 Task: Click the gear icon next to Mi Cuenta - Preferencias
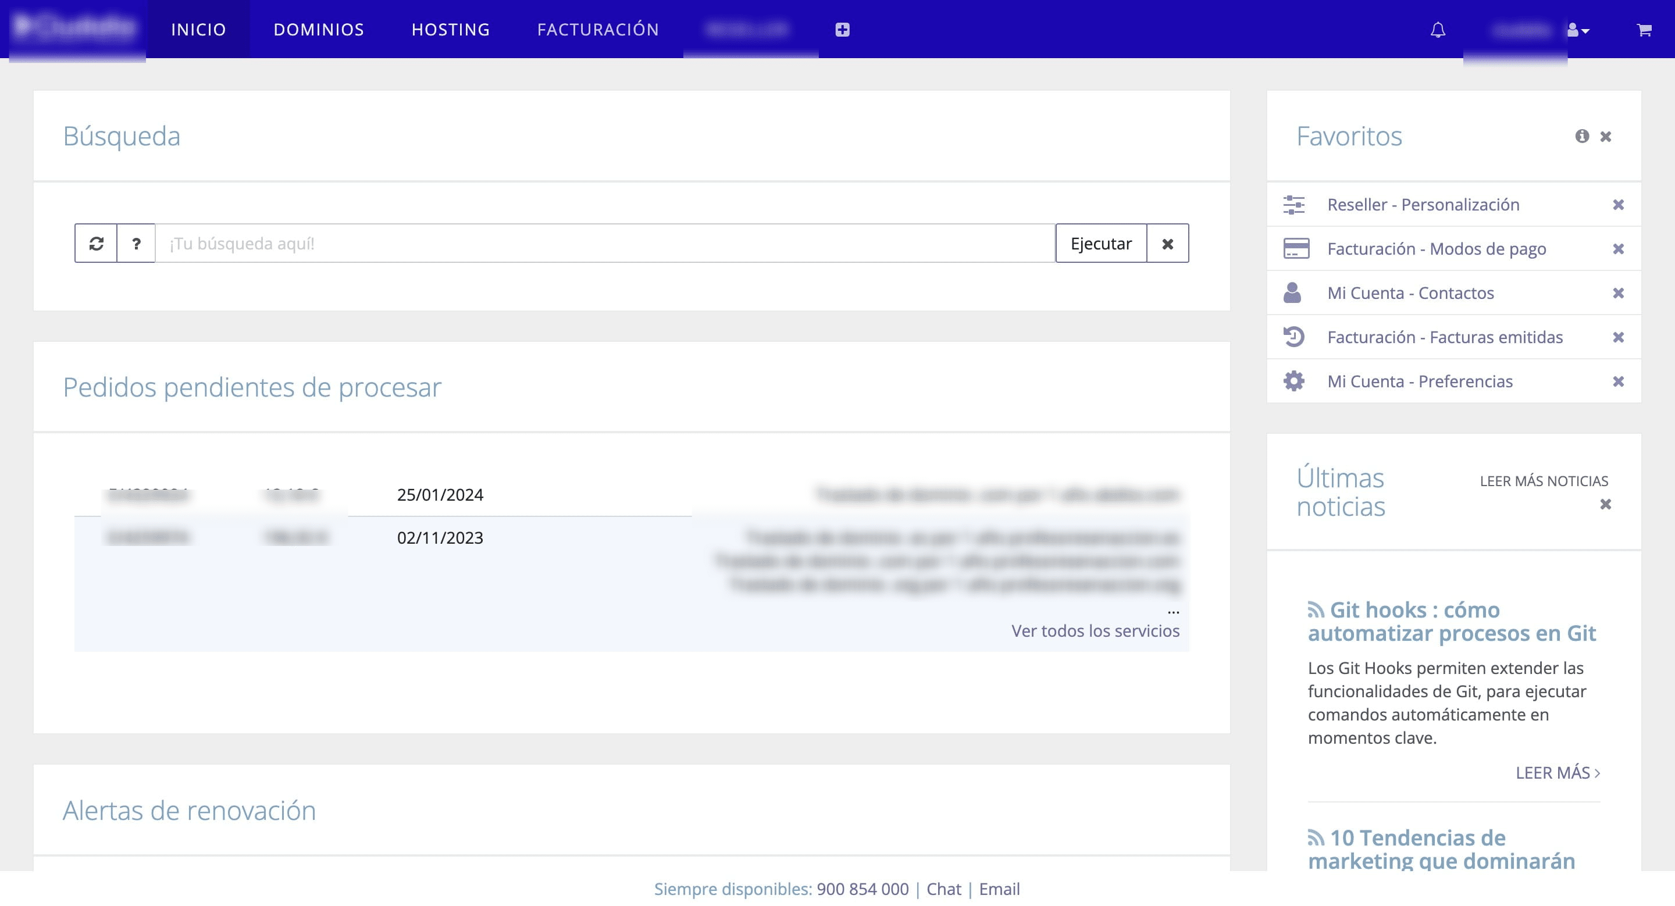click(1294, 381)
